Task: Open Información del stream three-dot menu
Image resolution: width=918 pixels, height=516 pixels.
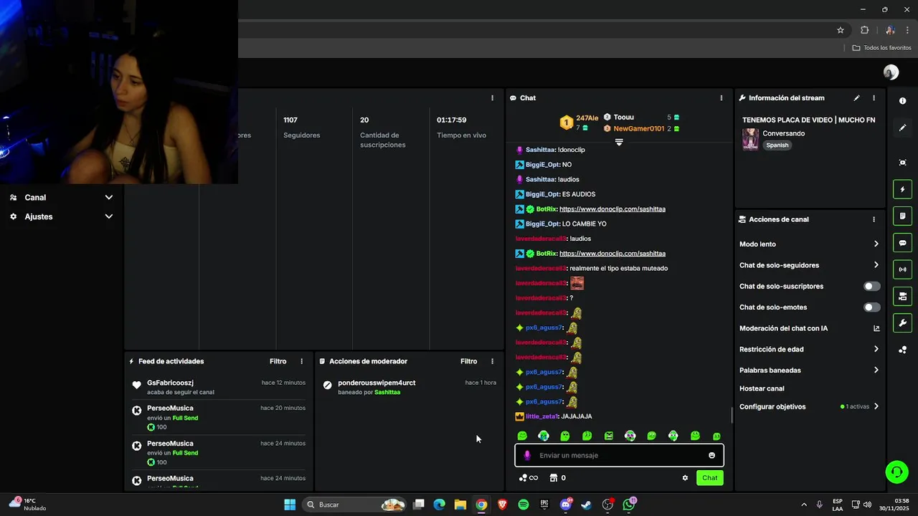Action: click(x=874, y=98)
